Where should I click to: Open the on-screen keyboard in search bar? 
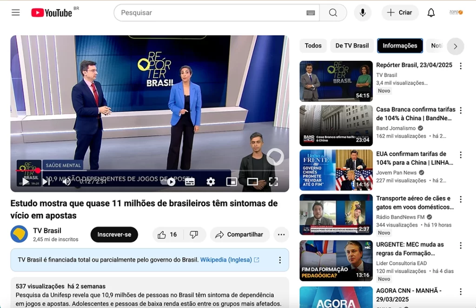pos(311,13)
